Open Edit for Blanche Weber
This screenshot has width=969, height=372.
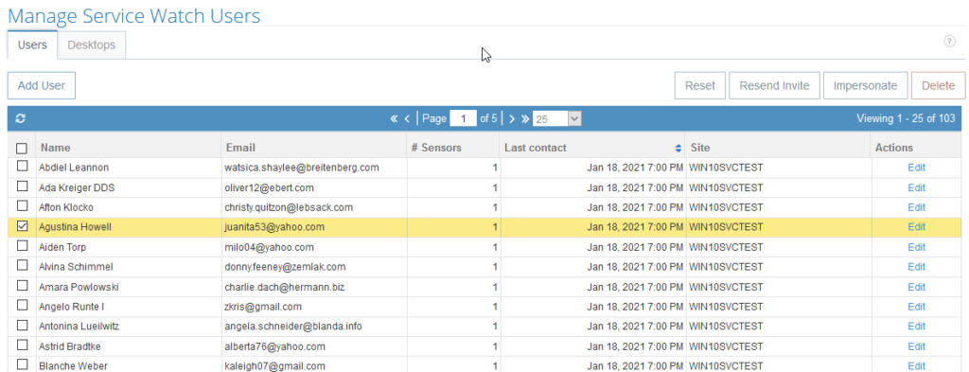click(x=916, y=365)
